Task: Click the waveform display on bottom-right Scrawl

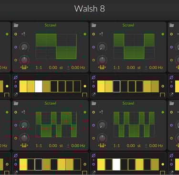Action: pos(134,124)
